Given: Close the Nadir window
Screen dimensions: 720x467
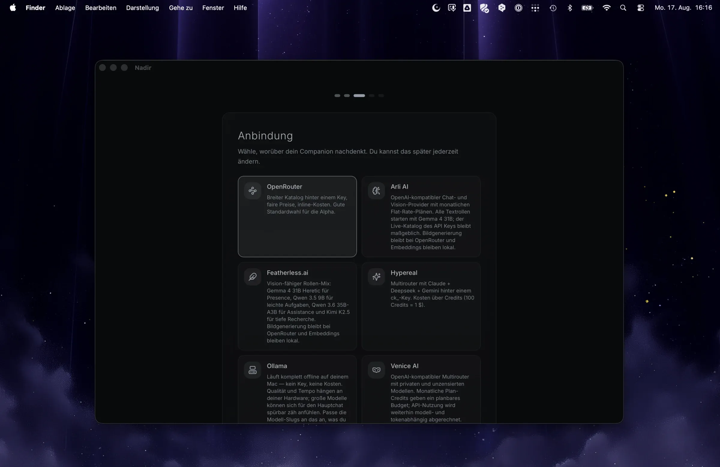Looking at the screenshot, I should [x=102, y=68].
